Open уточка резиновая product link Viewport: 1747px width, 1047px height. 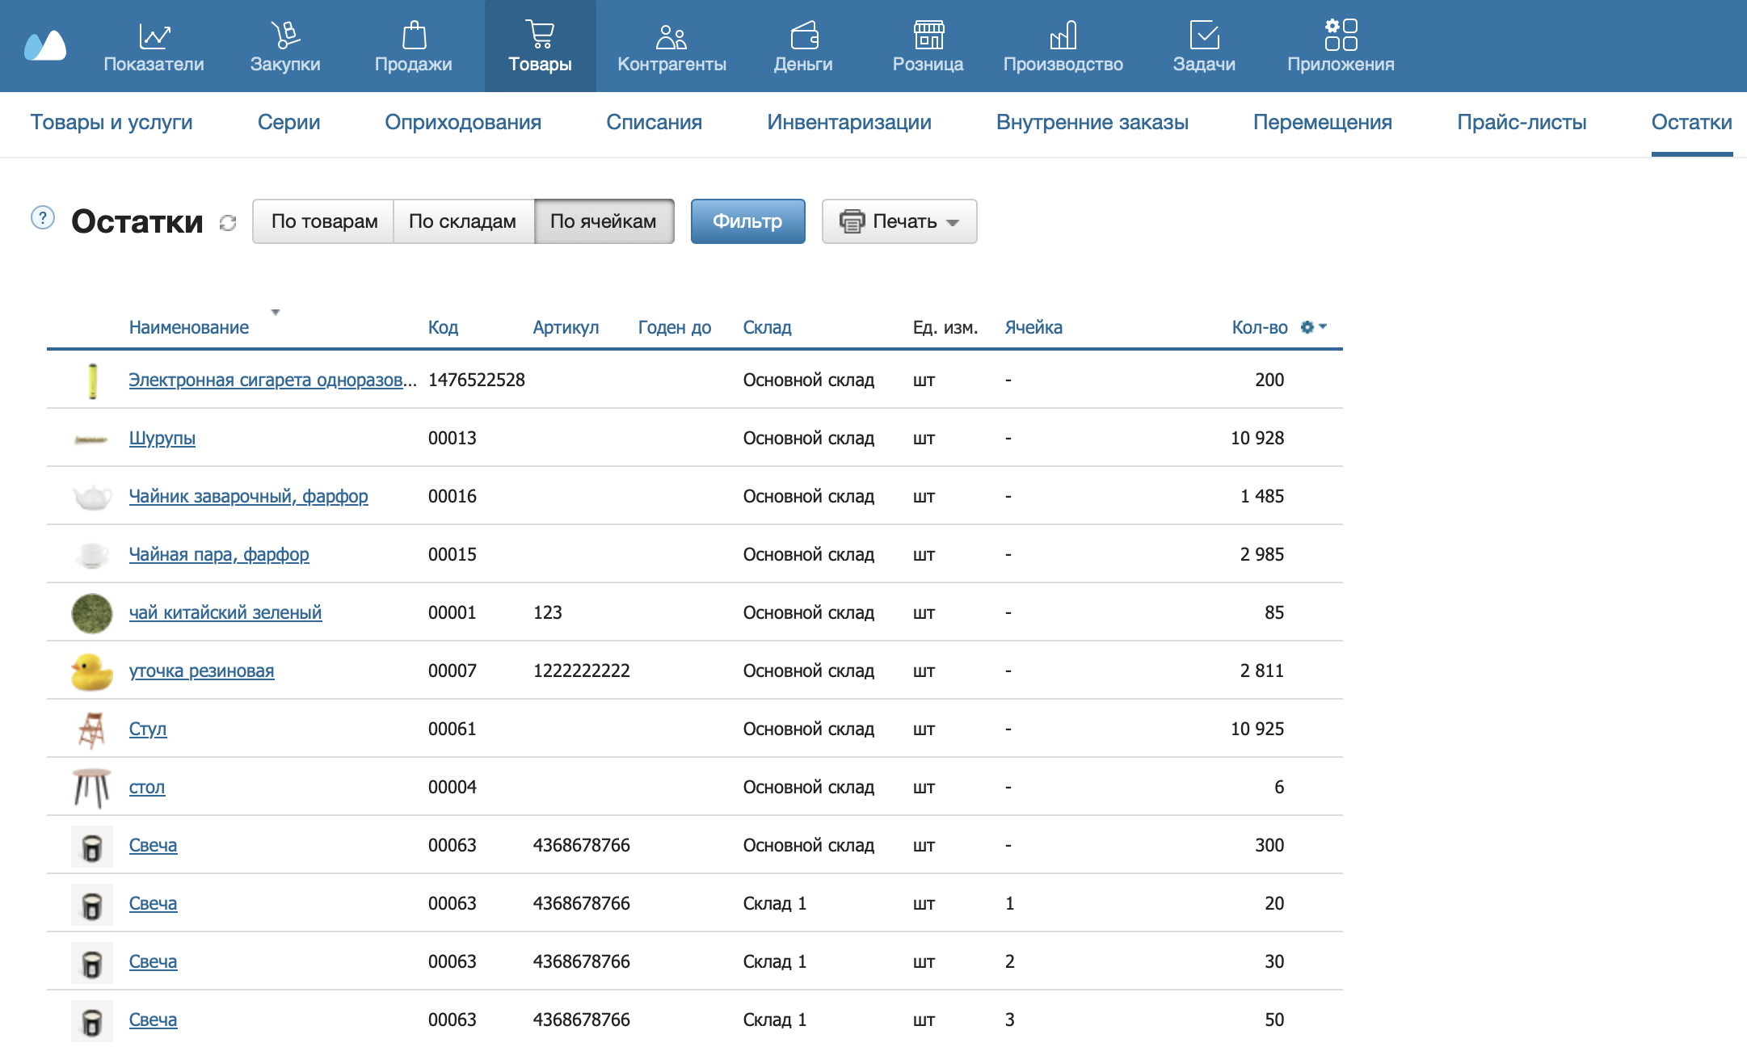tap(202, 671)
